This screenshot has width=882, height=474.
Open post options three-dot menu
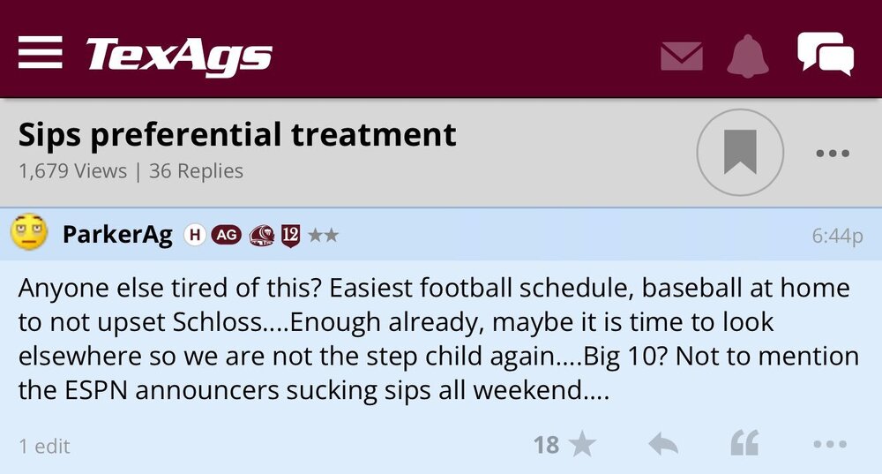click(830, 445)
